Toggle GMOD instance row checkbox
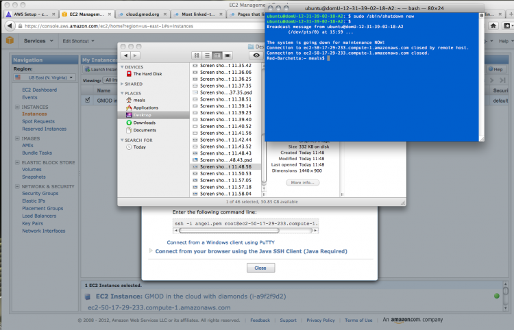 (x=87, y=100)
